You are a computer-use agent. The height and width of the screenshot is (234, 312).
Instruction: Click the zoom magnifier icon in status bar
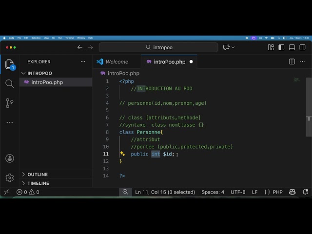point(125,192)
